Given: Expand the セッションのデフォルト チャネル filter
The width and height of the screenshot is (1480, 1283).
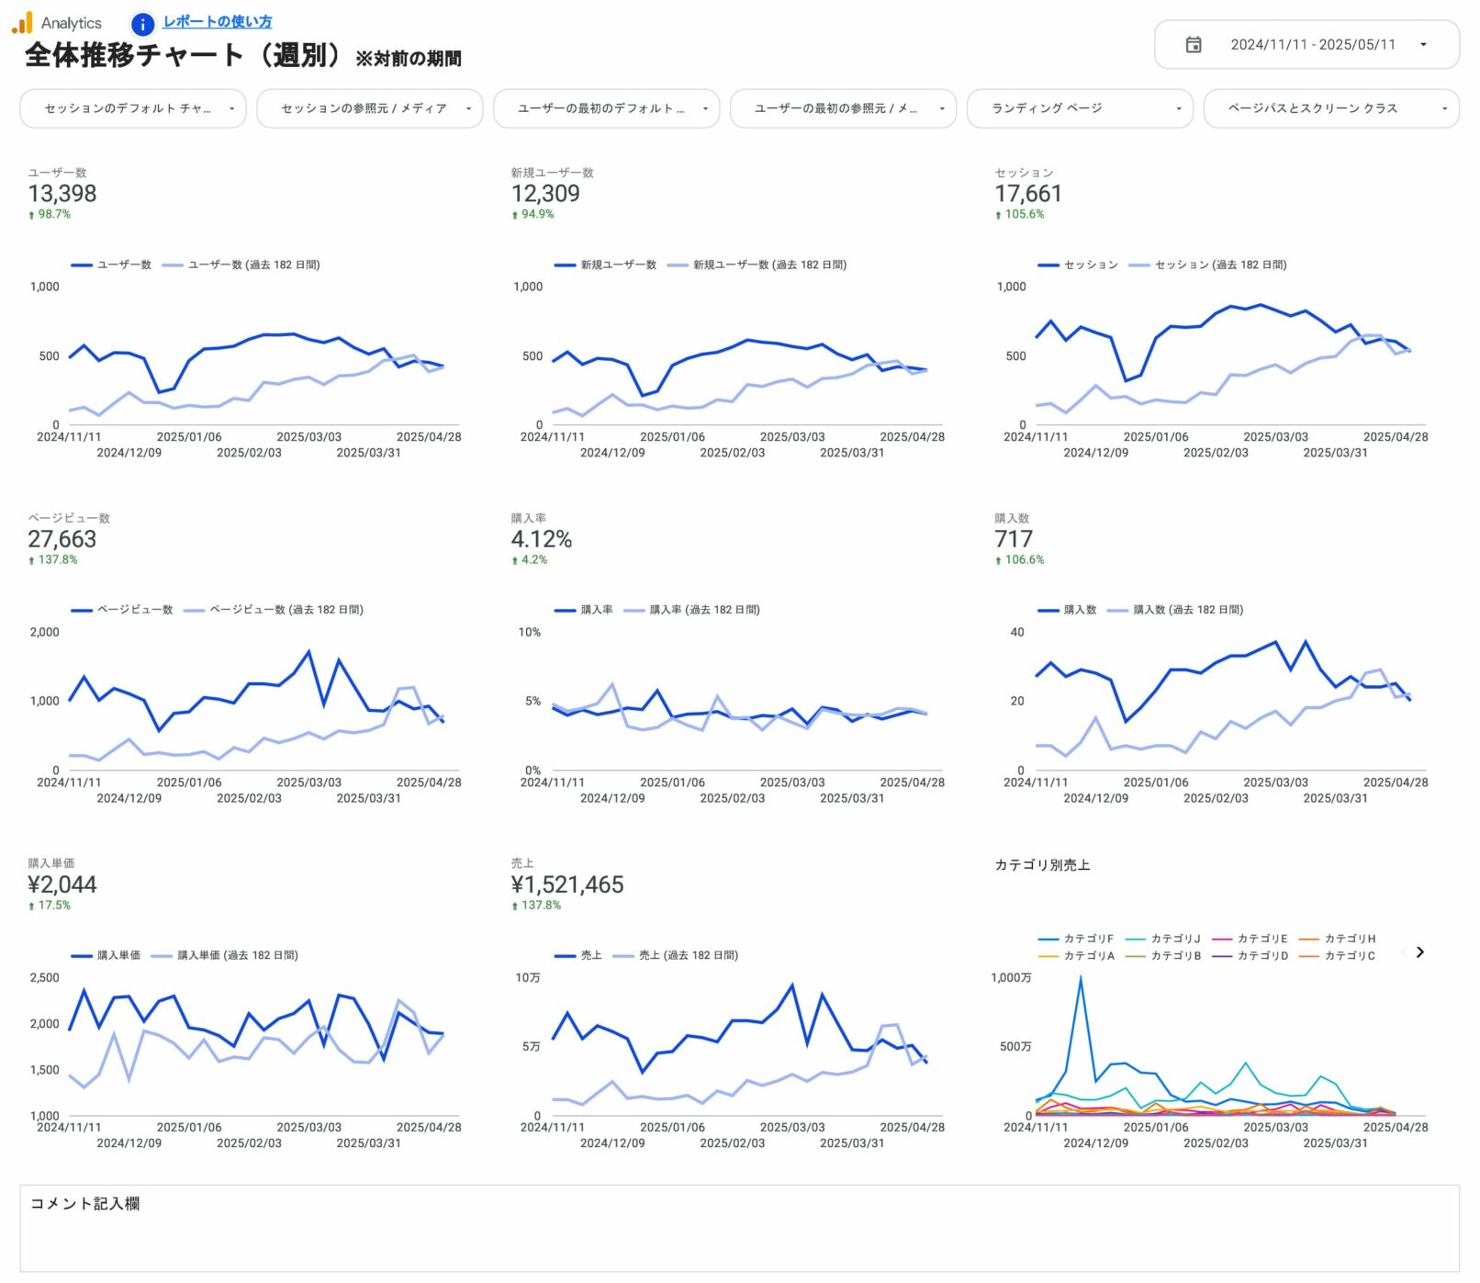Looking at the screenshot, I should coord(133,108).
